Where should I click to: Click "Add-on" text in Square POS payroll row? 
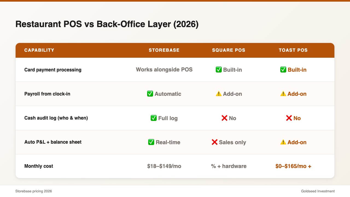click(x=232, y=94)
